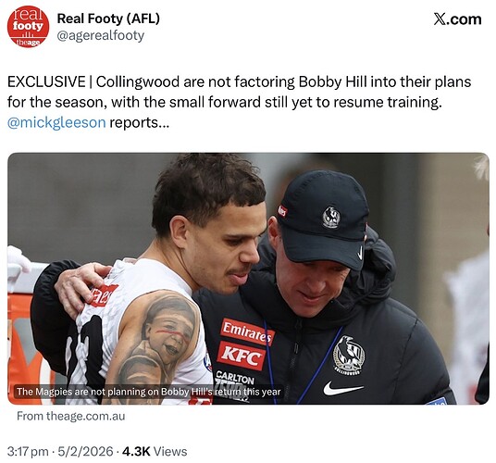Open the From theage.com.au source link
The image size is (496, 463).
click(71, 416)
